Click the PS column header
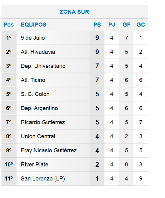 coord(97,25)
